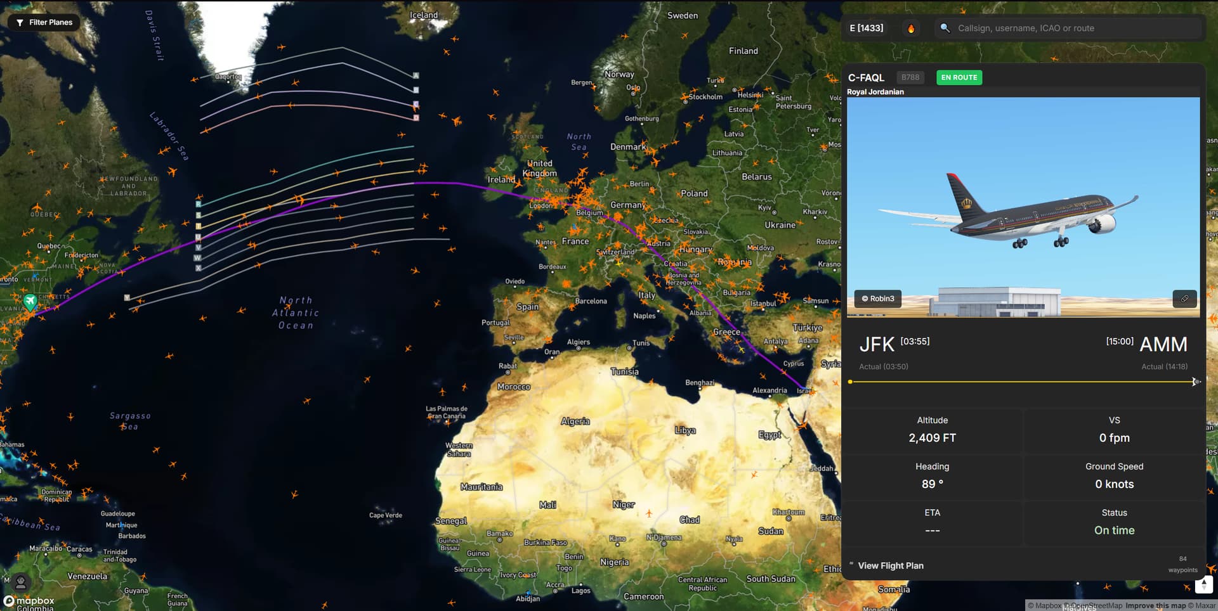
Task: Open the Improve this map link
Action: (x=1156, y=606)
